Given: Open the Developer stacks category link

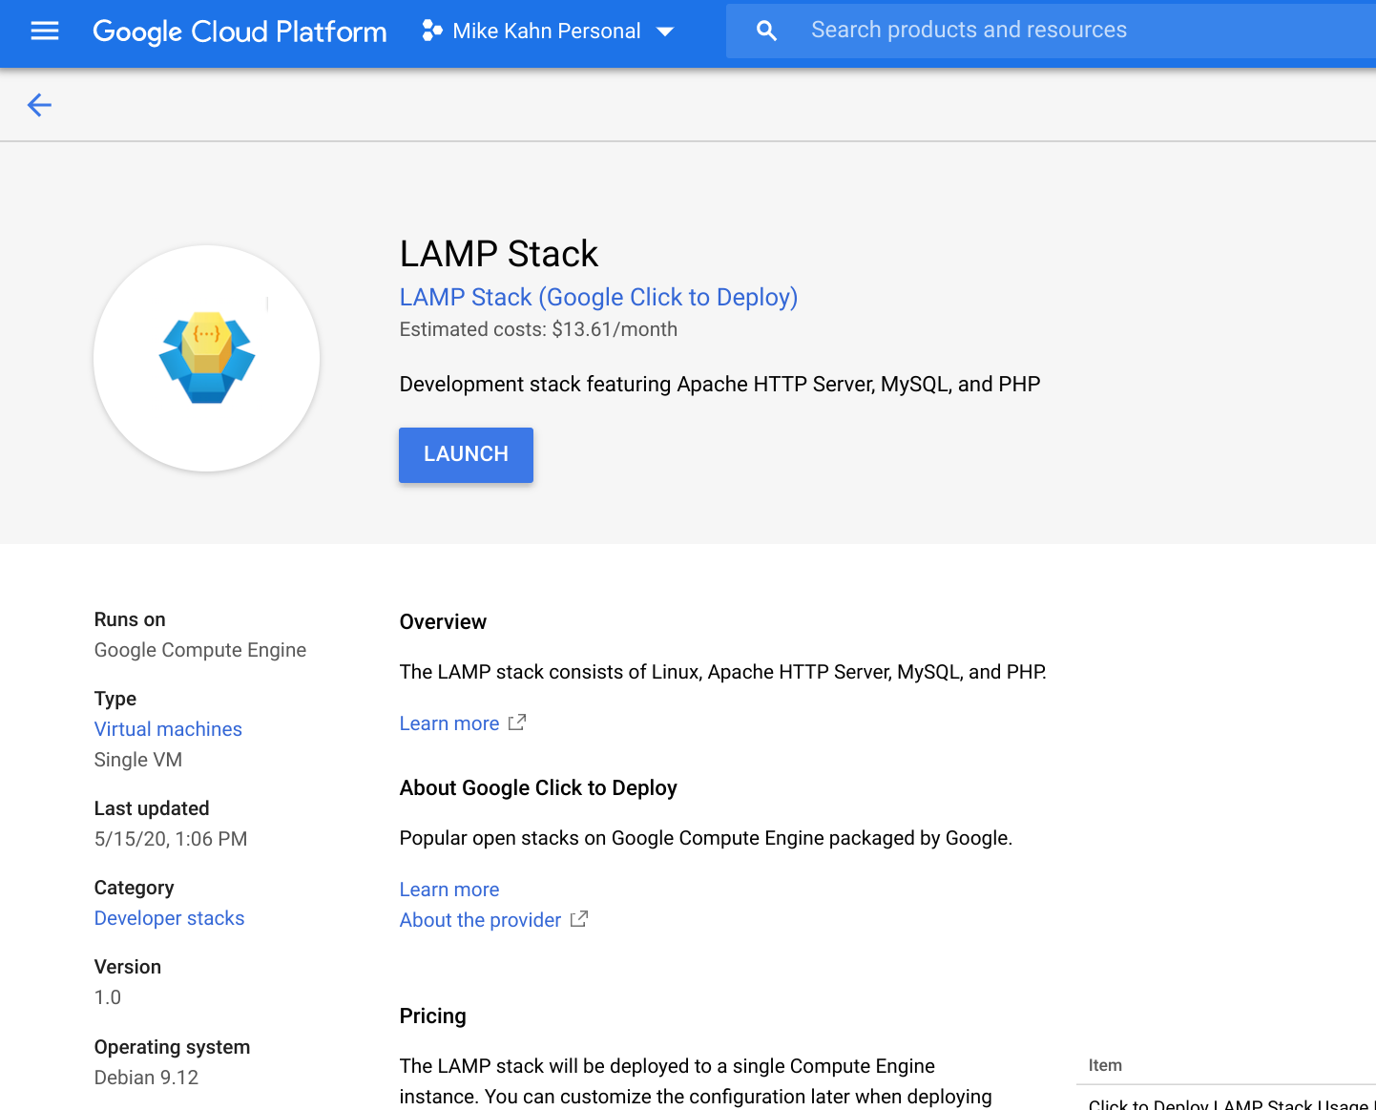Looking at the screenshot, I should (169, 918).
